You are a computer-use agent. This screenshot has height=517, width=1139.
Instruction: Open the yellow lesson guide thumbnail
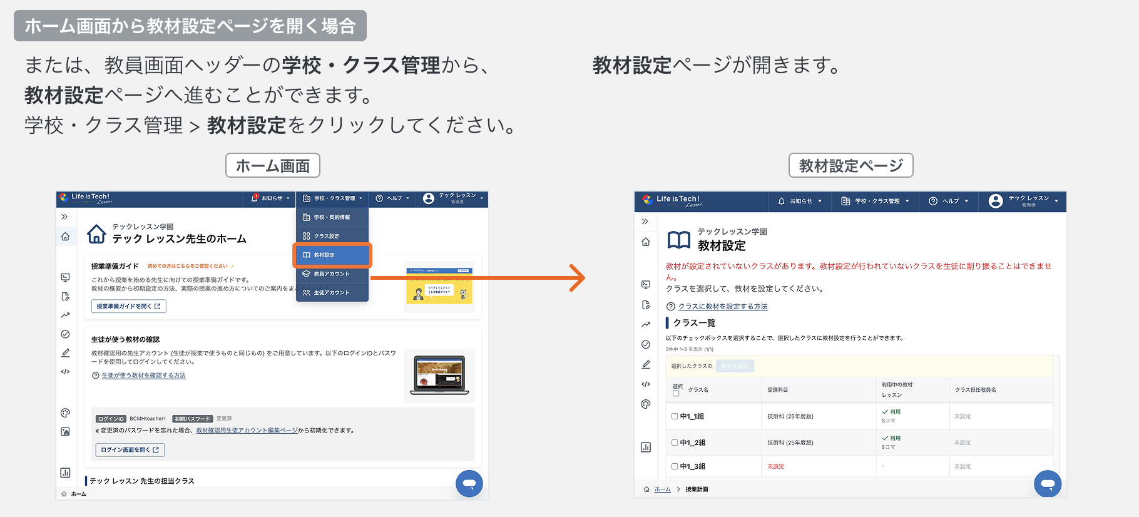(439, 285)
